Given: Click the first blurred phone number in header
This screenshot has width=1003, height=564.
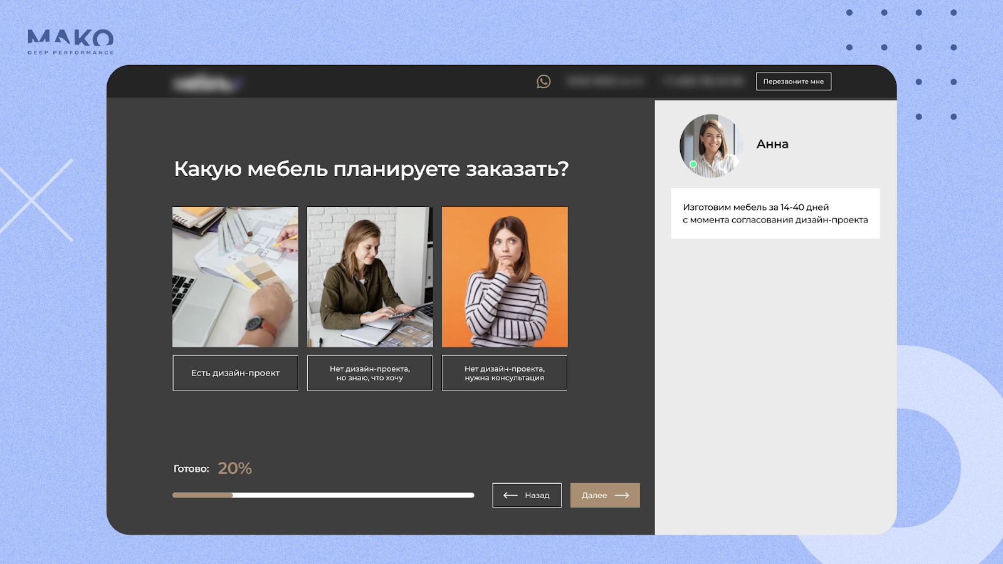Looking at the screenshot, I should [605, 81].
